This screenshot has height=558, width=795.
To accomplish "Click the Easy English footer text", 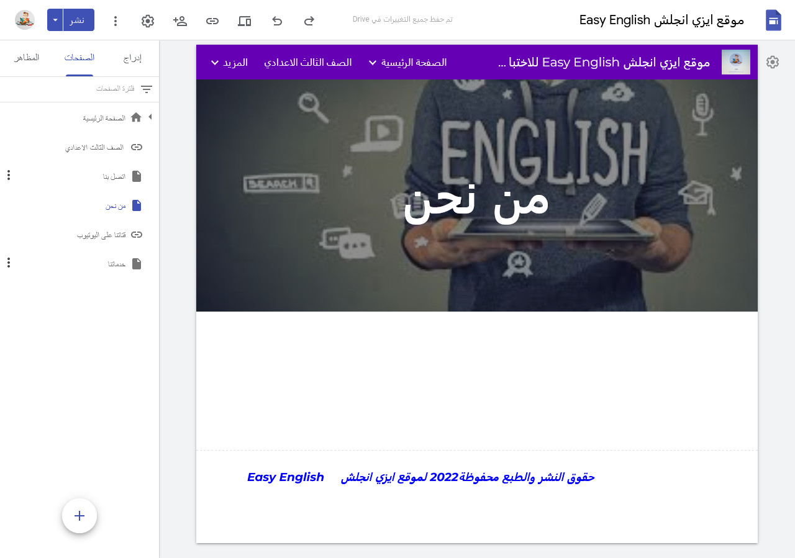I will coord(286,477).
